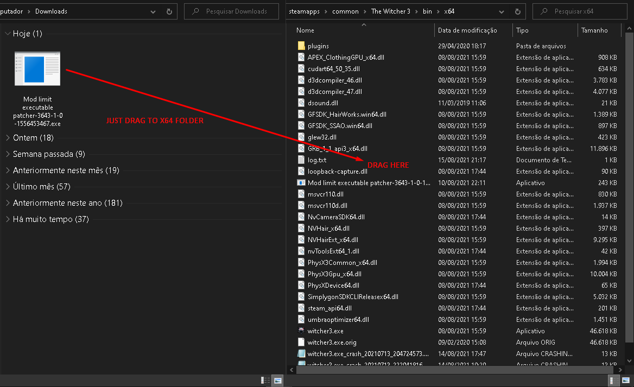Click the Pesquisar Downloads search field
The height and width of the screenshot is (387, 634).
click(231, 11)
